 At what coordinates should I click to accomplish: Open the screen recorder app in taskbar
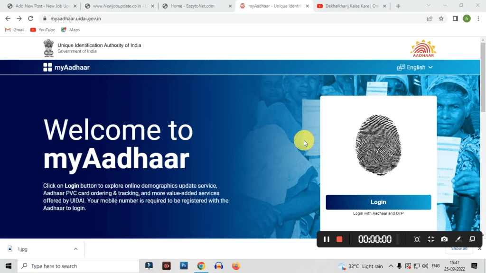click(167, 266)
